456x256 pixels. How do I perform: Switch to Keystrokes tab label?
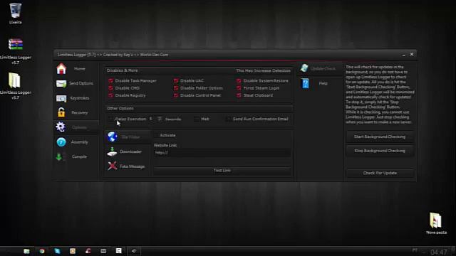click(x=79, y=98)
